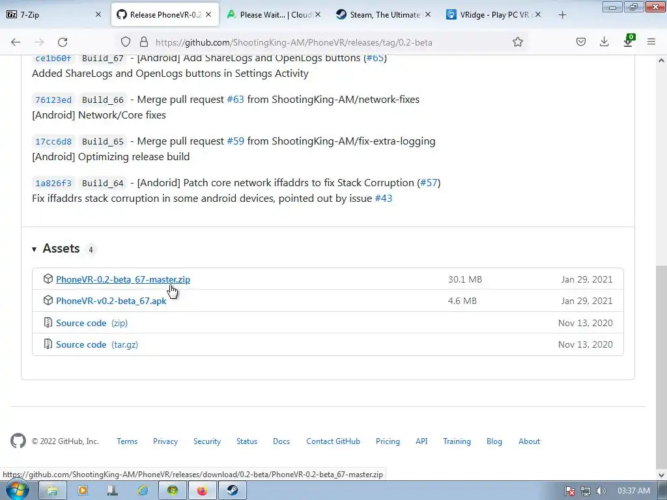The width and height of the screenshot is (667, 500).
Task: Open the Terms footer link
Action: [x=127, y=441]
